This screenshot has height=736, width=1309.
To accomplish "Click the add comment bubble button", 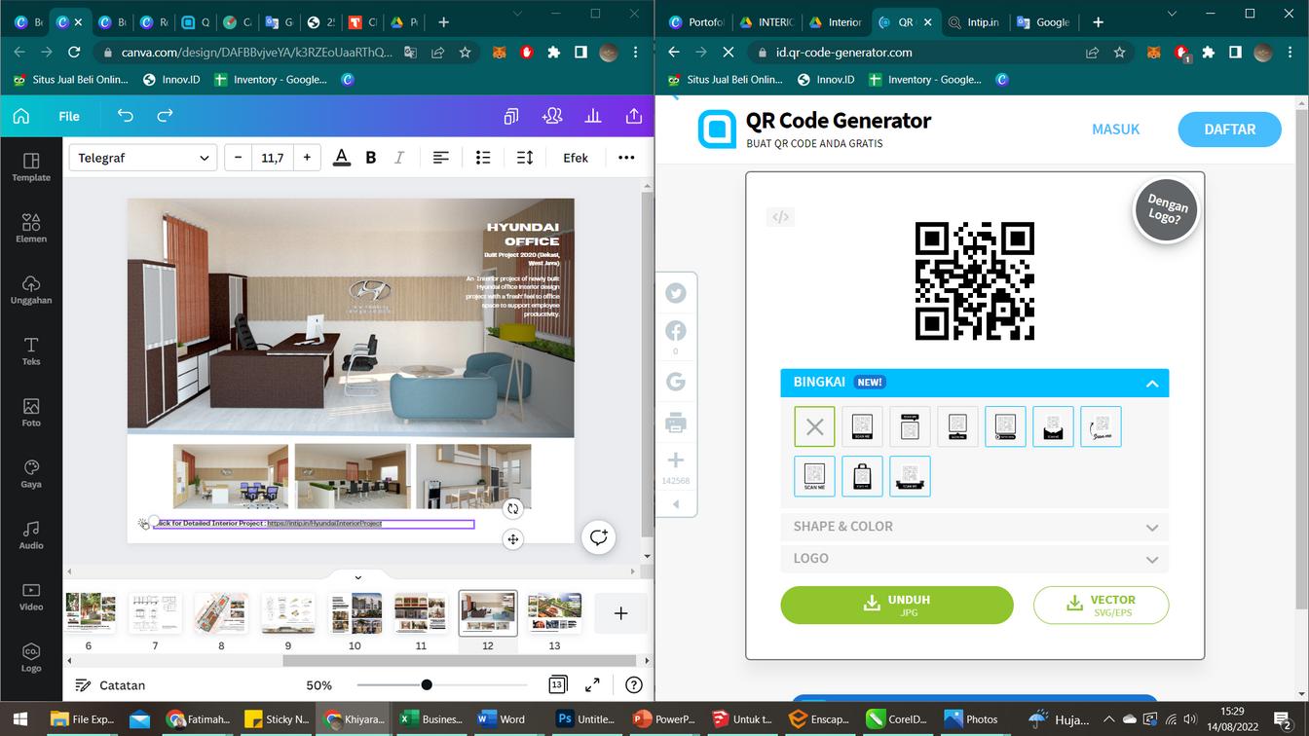I will 598,537.
